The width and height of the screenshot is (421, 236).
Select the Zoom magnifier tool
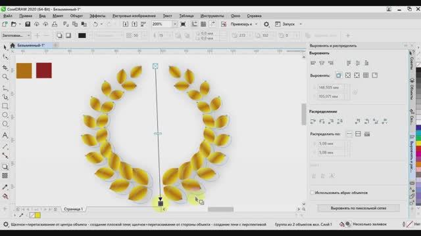click(5, 77)
